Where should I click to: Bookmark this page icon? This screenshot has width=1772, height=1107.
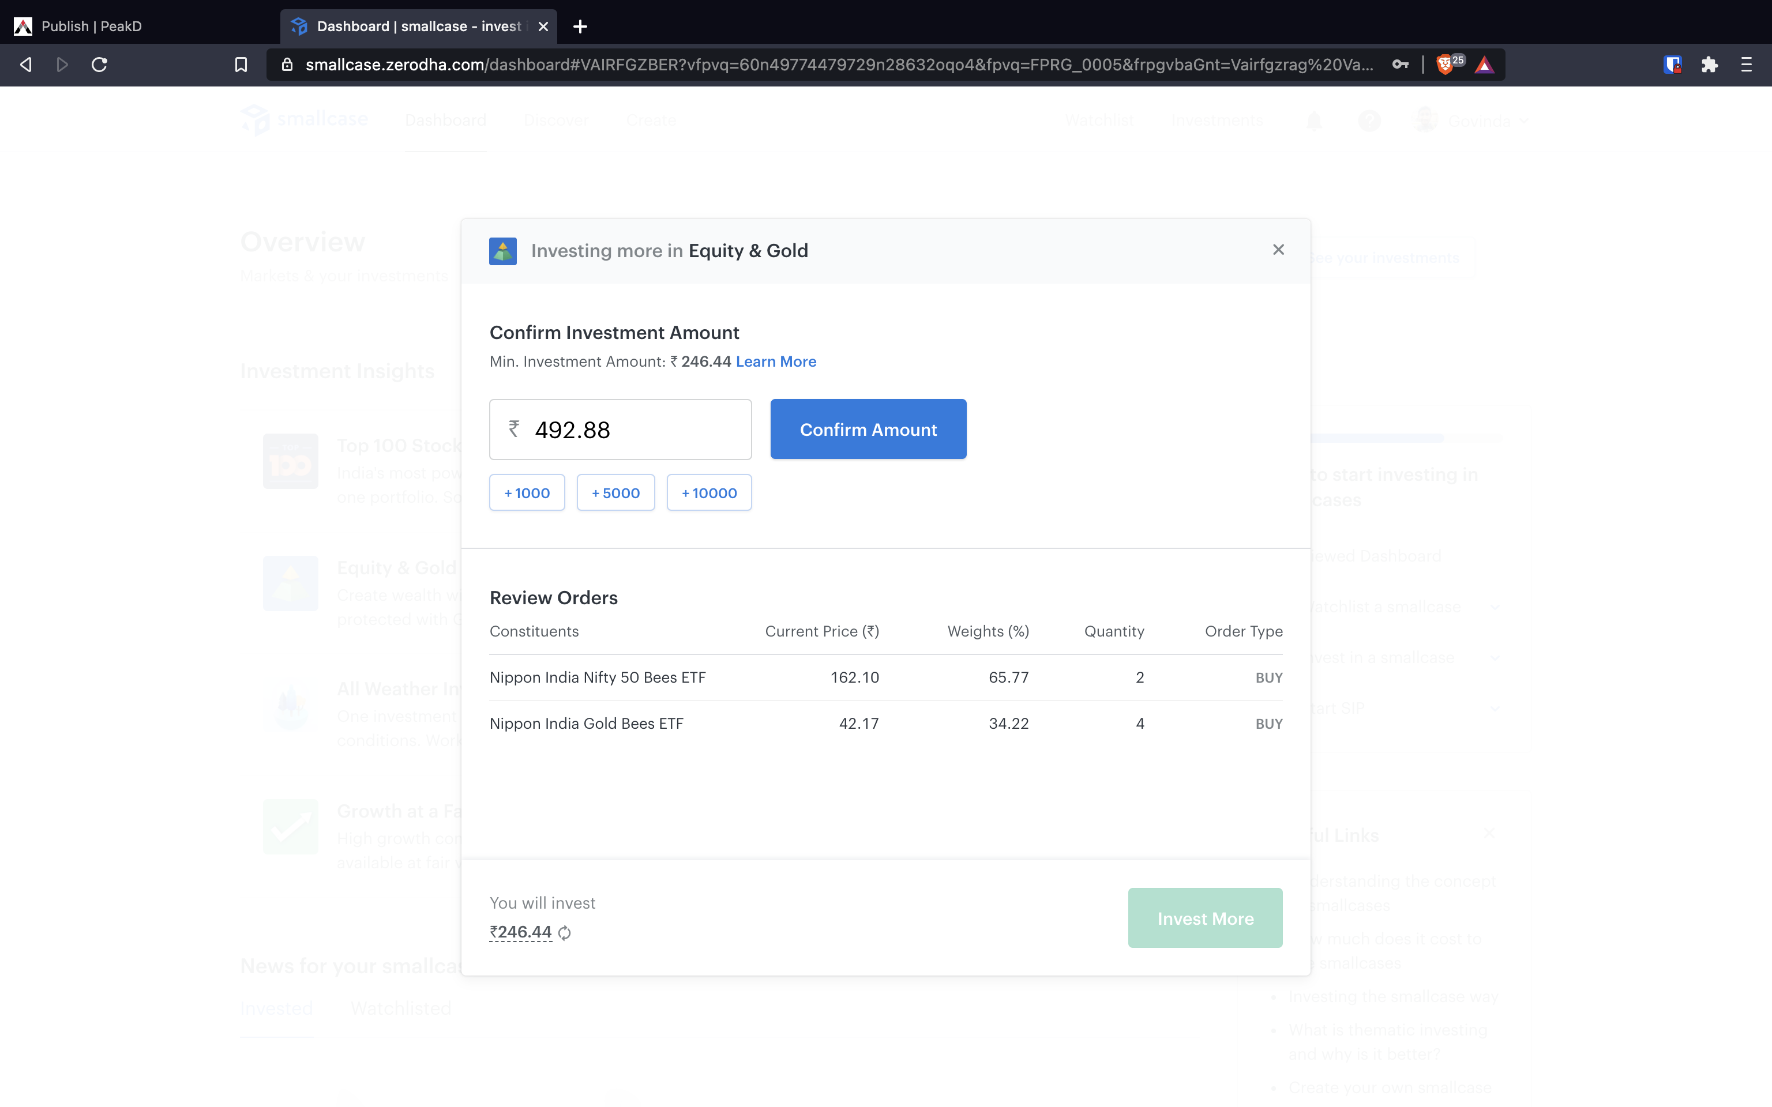(241, 65)
